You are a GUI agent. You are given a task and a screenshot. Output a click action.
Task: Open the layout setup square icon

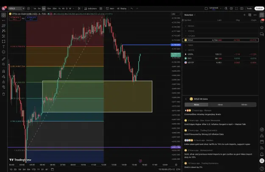pos(206,8)
